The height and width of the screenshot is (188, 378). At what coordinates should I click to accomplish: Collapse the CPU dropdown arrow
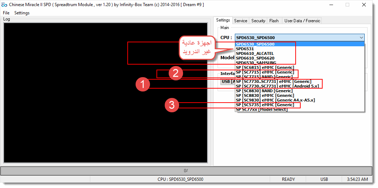(361, 38)
